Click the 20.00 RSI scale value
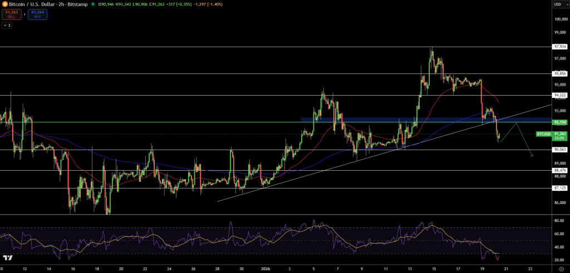The height and width of the screenshot is (273, 570). 559,260
